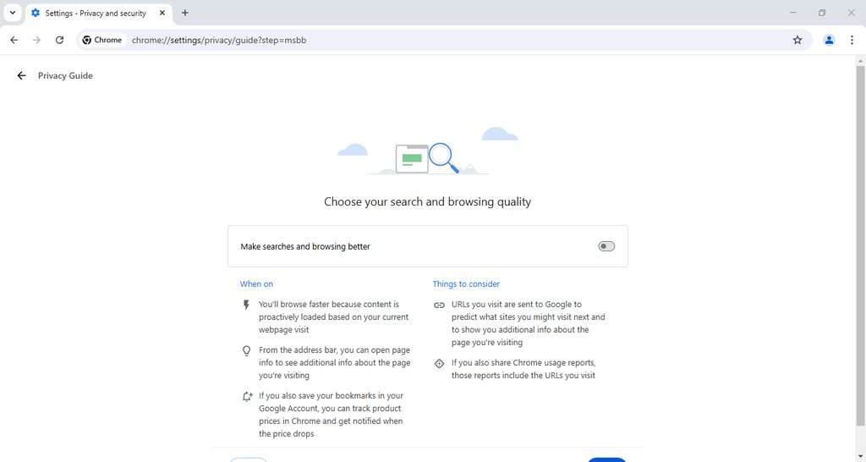Click the Chrome site info chip
The height and width of the screenshot is (462, 866).
[x=102, y=40]
